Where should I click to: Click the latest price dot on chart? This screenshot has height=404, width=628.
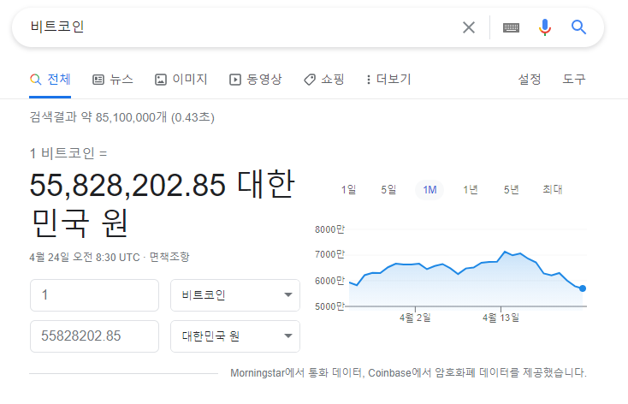pyautogui.click(x=583, y=288)
